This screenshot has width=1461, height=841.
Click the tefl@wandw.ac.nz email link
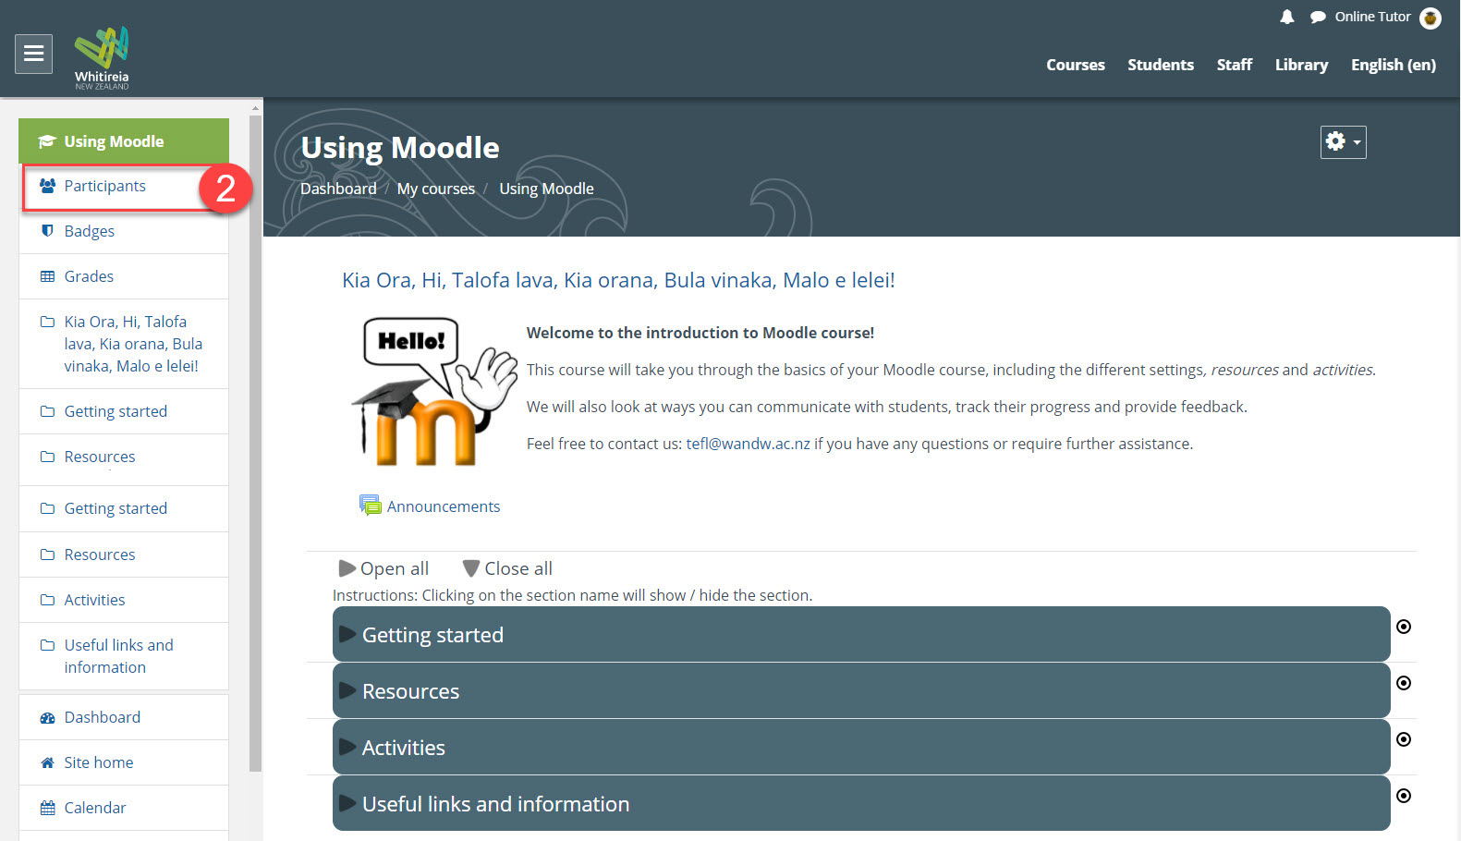pos(748,444)
